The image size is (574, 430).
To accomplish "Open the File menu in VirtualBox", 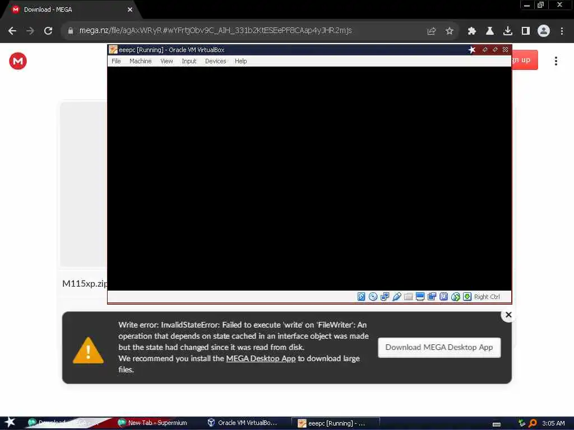I will click(116, 61).
